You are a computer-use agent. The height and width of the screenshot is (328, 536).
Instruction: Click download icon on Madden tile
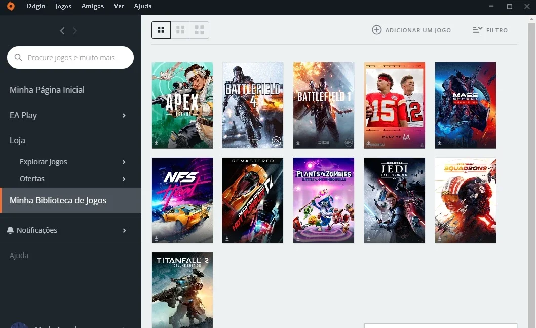click(x=369, y=143)
